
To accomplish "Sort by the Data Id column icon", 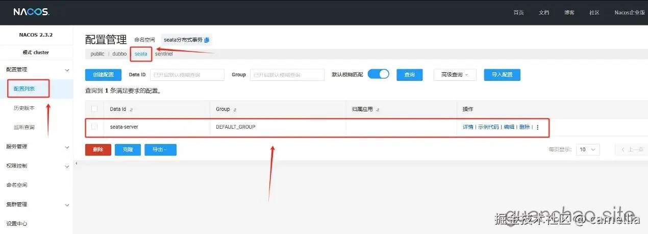I will 132,109.
